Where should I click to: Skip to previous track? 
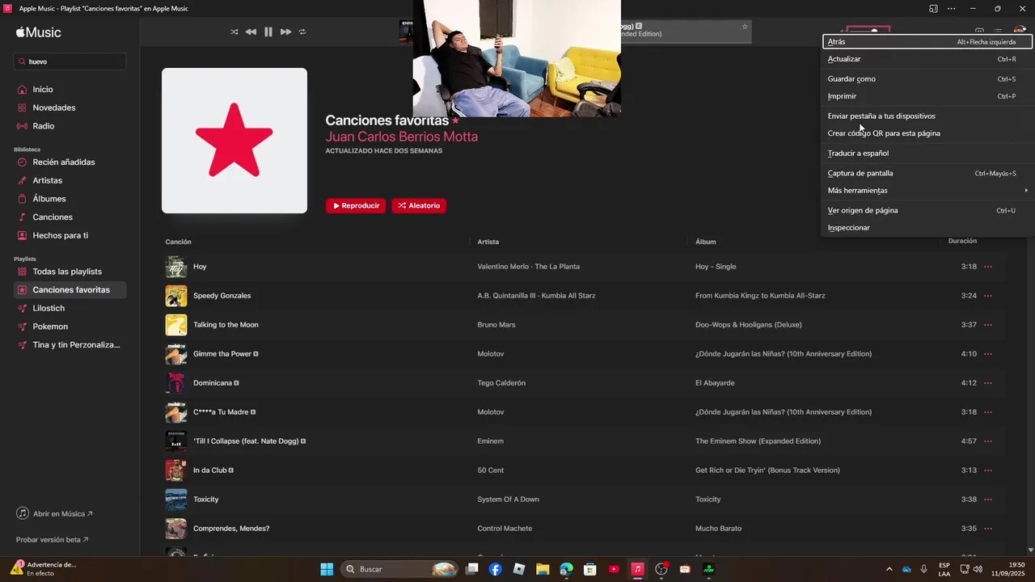point(251,32)
